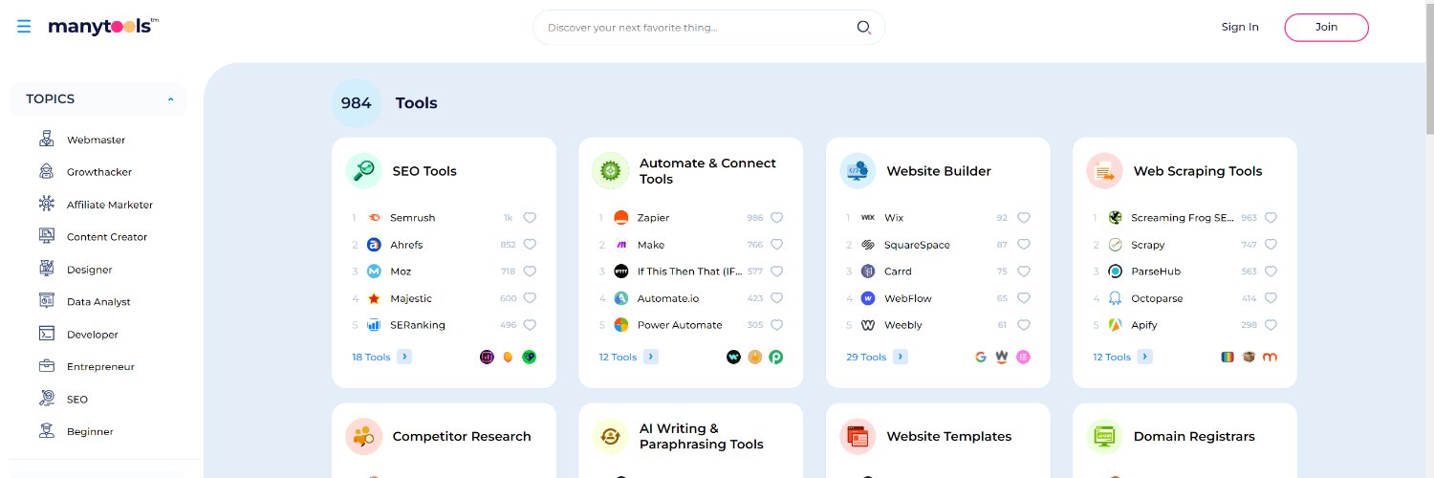Select the Content Creator topic
This screenshot has height=478, width=1434.
(107, 237)
